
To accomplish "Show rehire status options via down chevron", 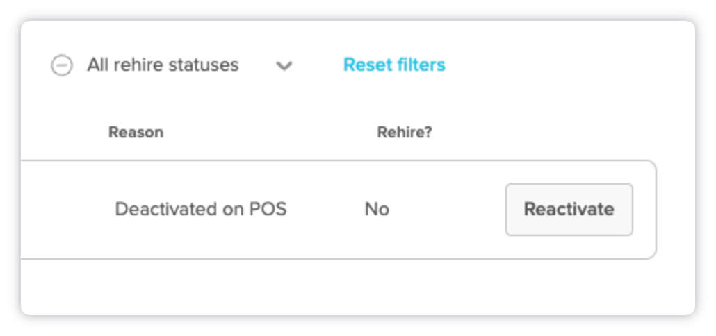I will click(284, 66).
